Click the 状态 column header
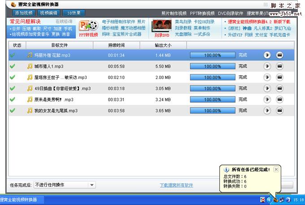This screenshot has width=305, height=205. tap(17, 45)
